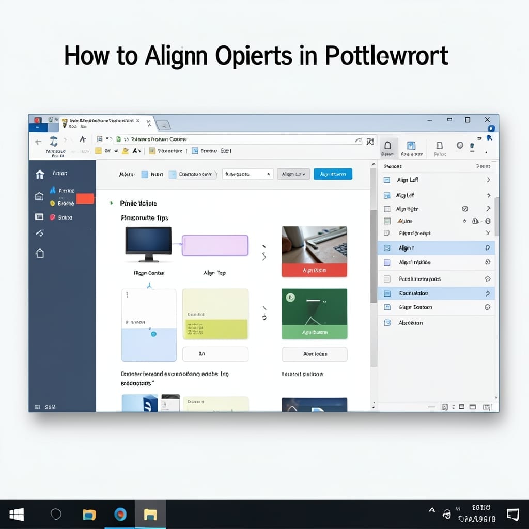Screen dimensions: 529x529
Task: Expand the green triangle beside the section heading
Action: (112, 203)
